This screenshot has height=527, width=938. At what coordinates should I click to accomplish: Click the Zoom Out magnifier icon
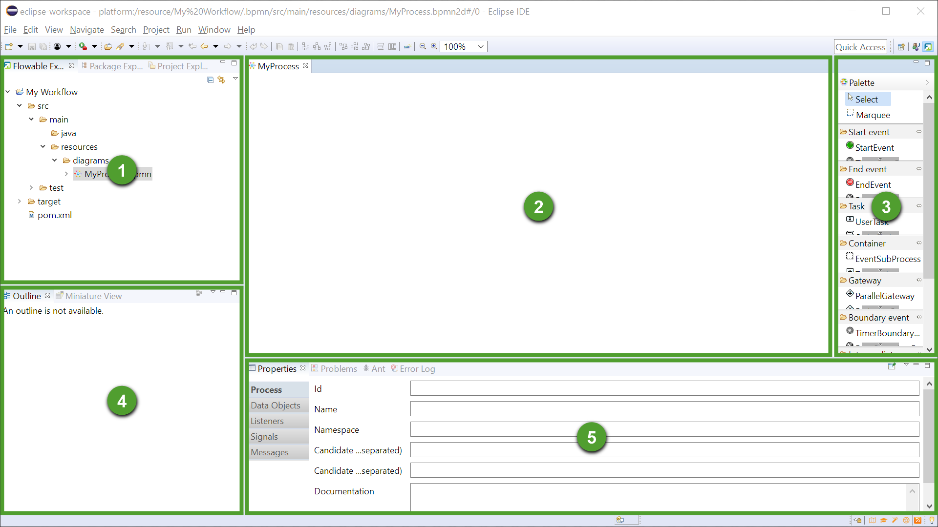[x=423, y=47]
